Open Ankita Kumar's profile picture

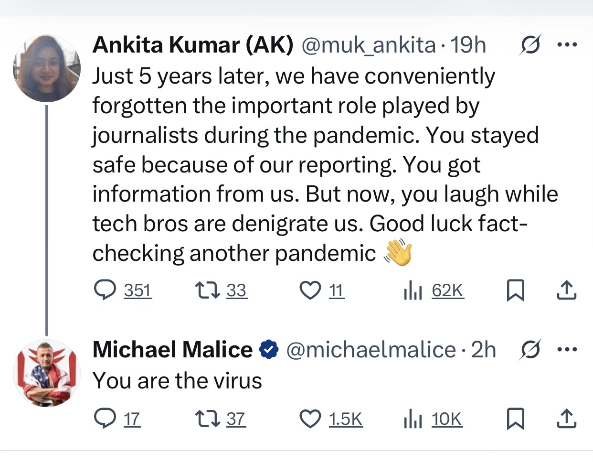(x=47, y=68)
